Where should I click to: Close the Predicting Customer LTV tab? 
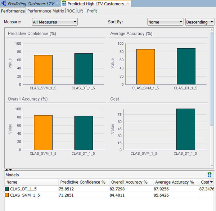[x=58, y=4]
